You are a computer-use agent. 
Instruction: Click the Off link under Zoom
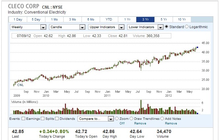tap(122, 123)
